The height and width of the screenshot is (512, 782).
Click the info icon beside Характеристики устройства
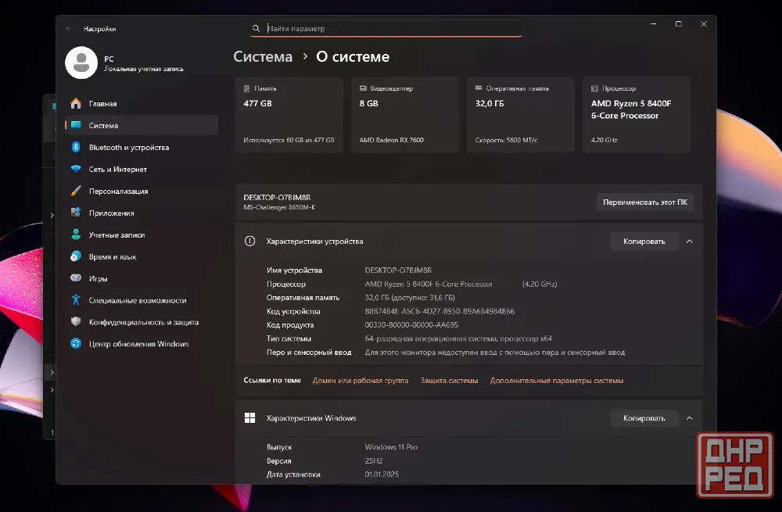click(250, 242)
